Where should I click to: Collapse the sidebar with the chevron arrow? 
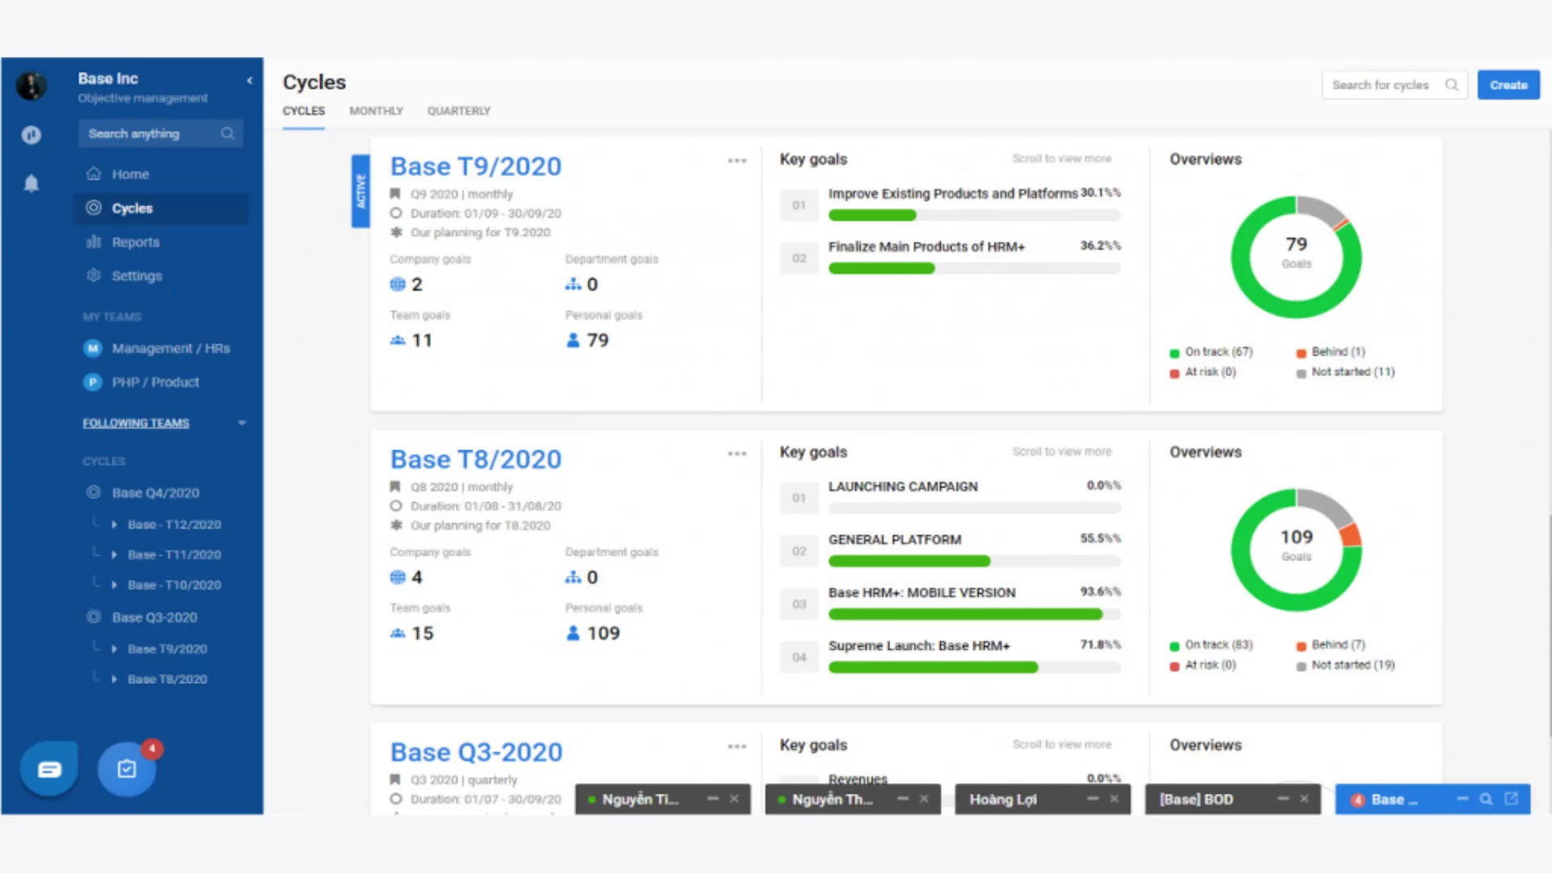point(250,80)
